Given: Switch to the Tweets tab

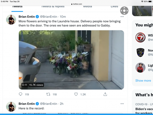Looking at the screenshot, I should pos(17,6).
